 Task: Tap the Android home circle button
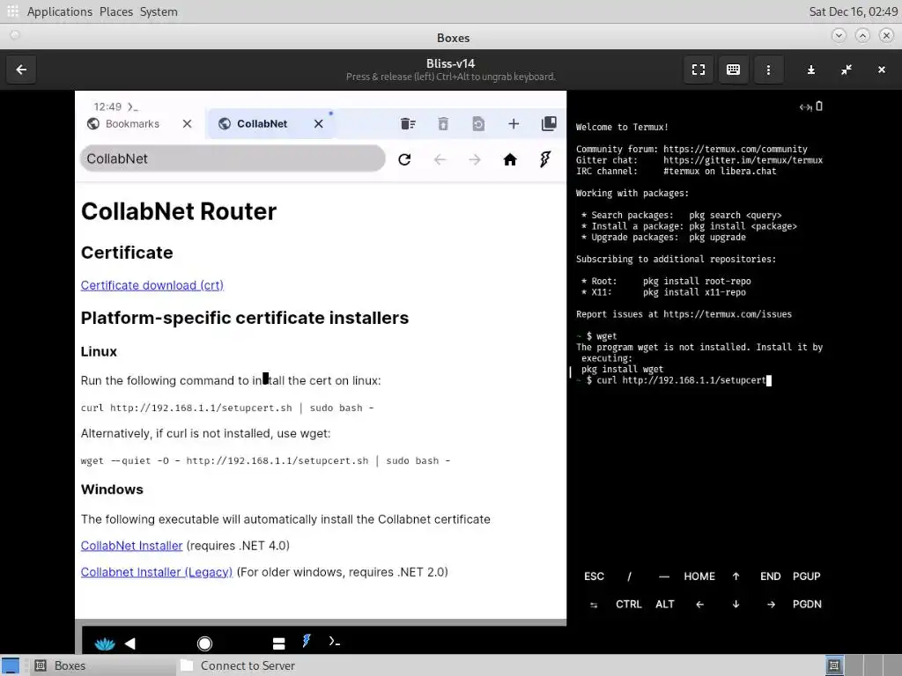[204, 643]
